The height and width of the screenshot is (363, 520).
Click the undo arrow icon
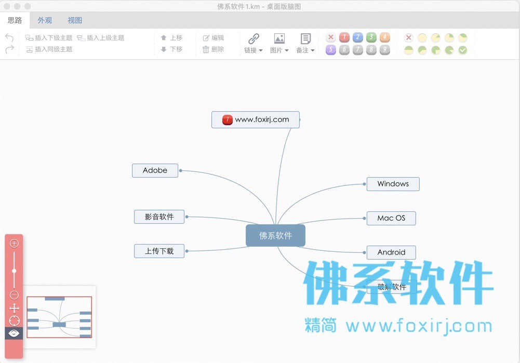pos(9,37)
